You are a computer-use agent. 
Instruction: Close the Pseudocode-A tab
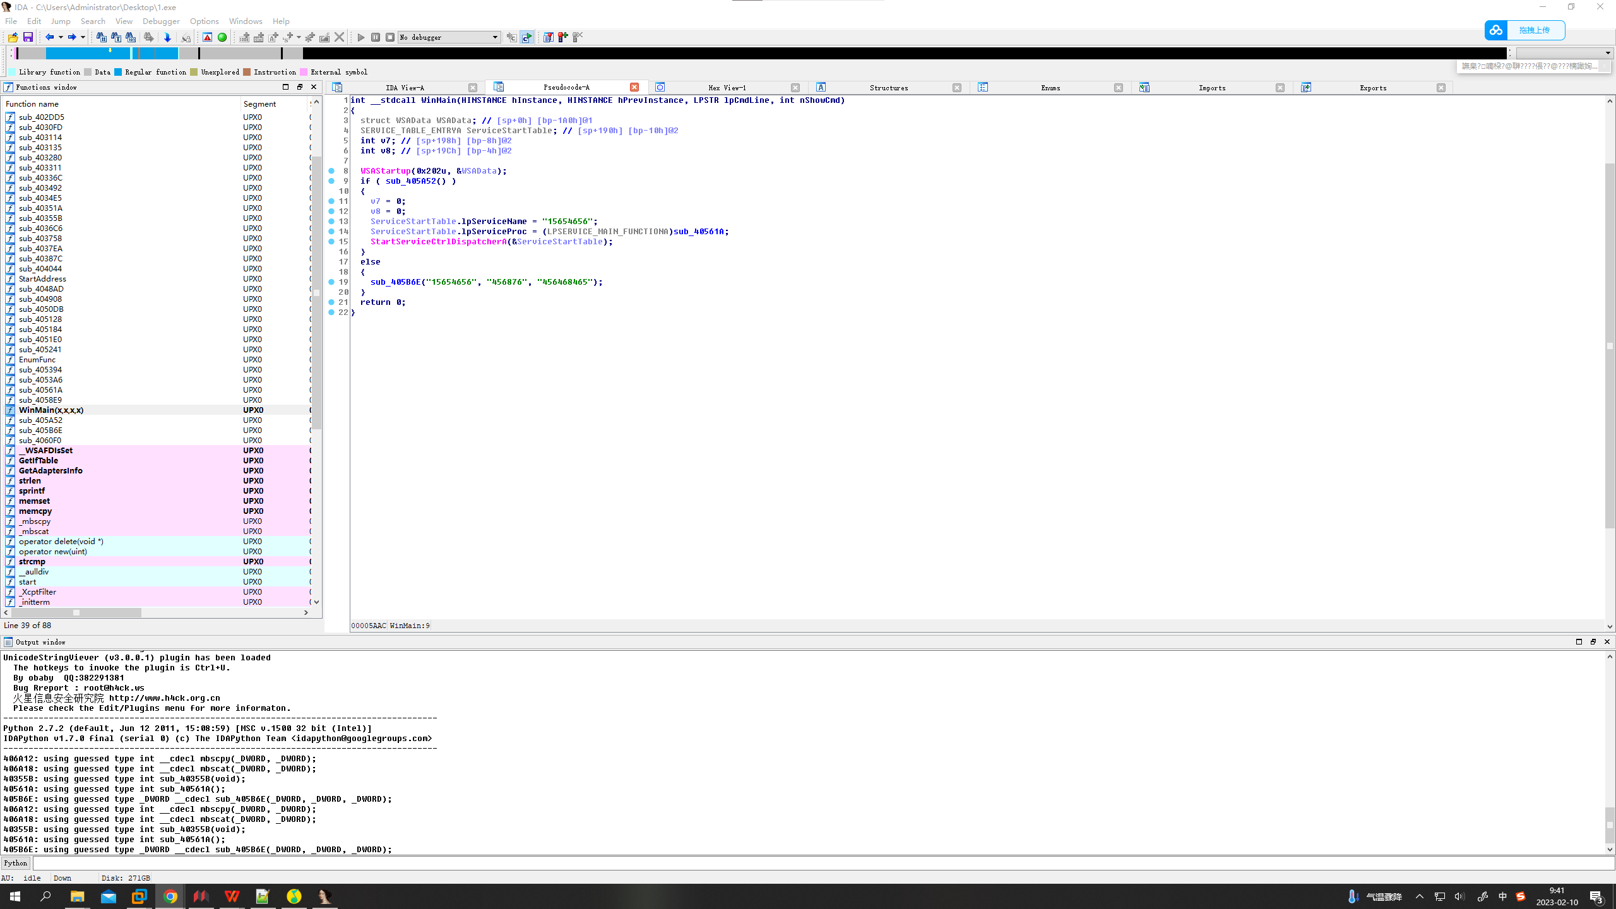point(634,88)
